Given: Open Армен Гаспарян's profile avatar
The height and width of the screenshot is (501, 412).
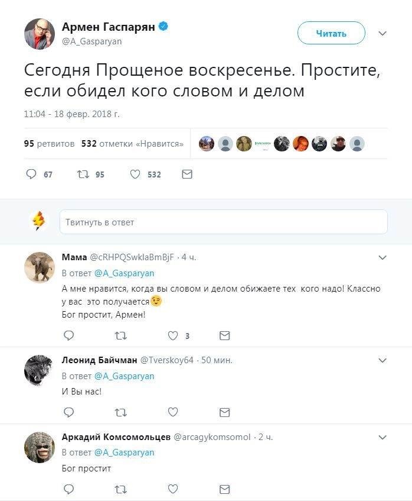Looking at the screenshot, I should 39,34.
